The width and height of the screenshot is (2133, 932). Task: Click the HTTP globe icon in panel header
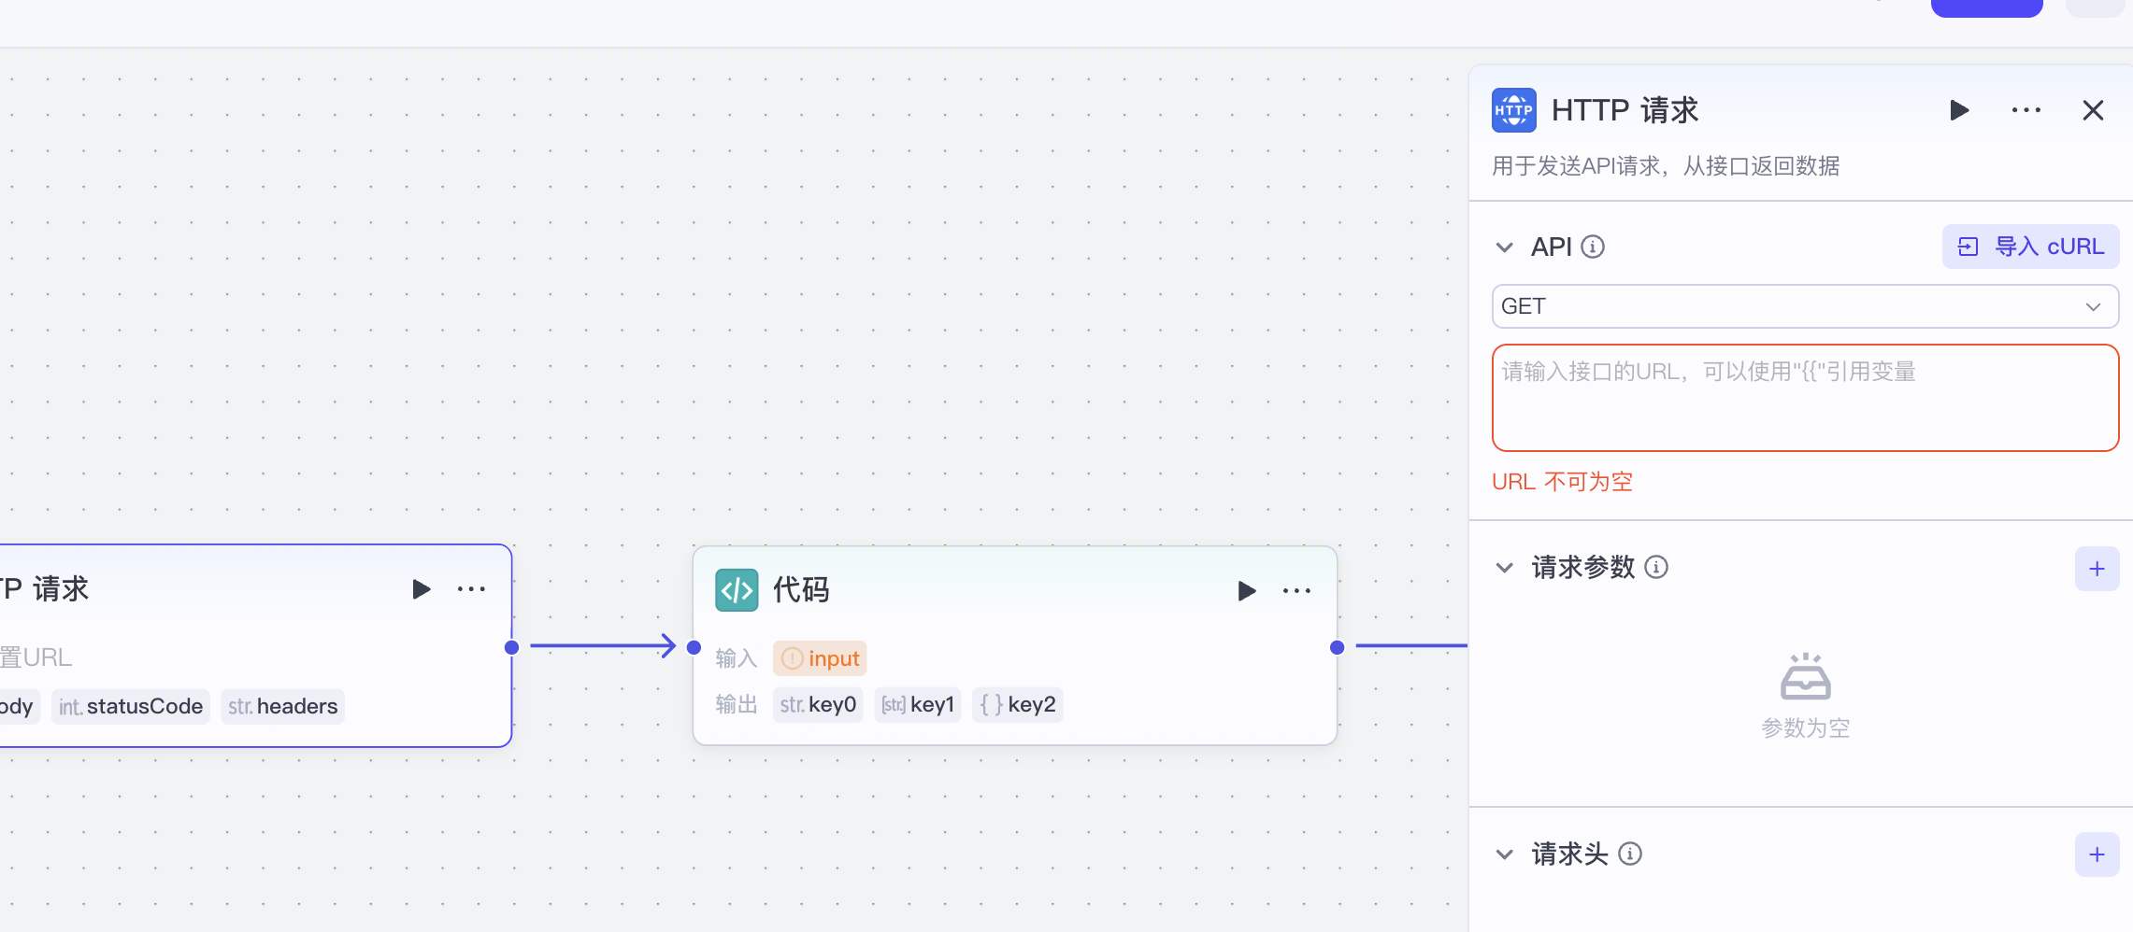point(1513,110)
